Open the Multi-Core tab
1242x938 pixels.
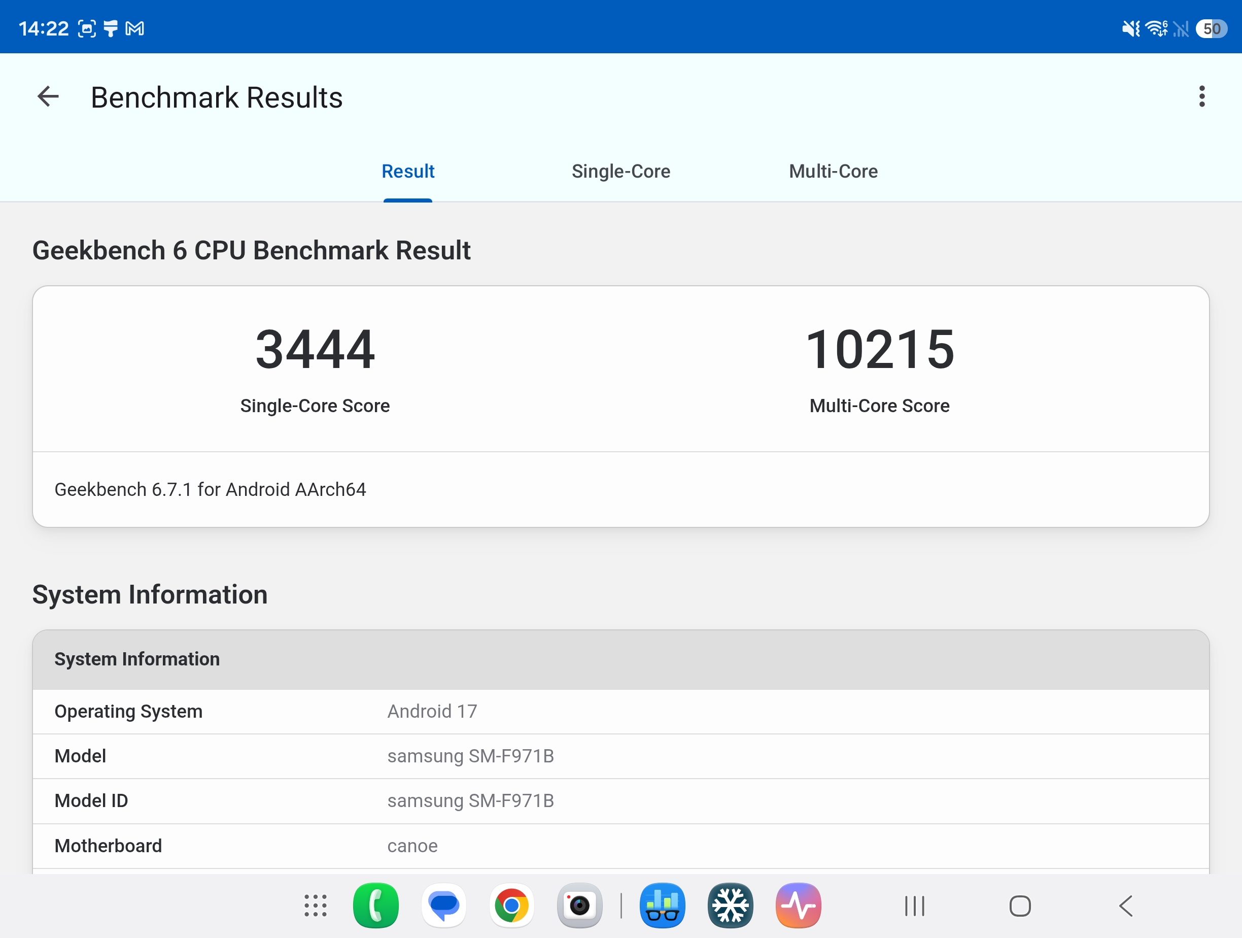(833, 172)
